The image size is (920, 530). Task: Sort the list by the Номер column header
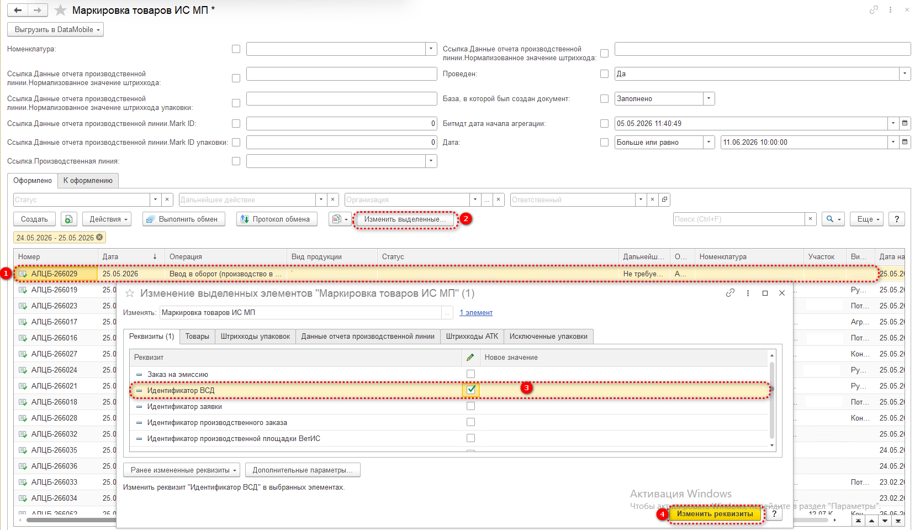coord(56,256)
